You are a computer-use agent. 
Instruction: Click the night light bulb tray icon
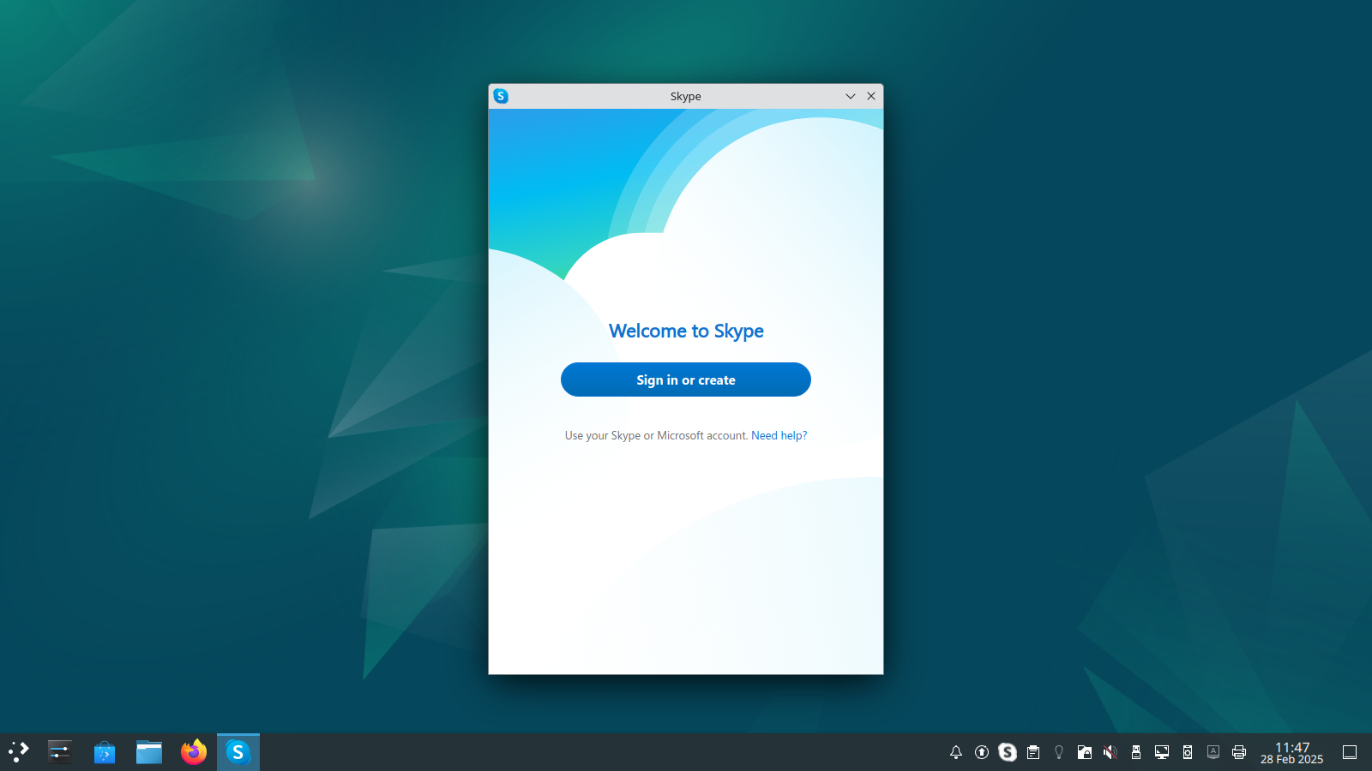(1059, 752)
